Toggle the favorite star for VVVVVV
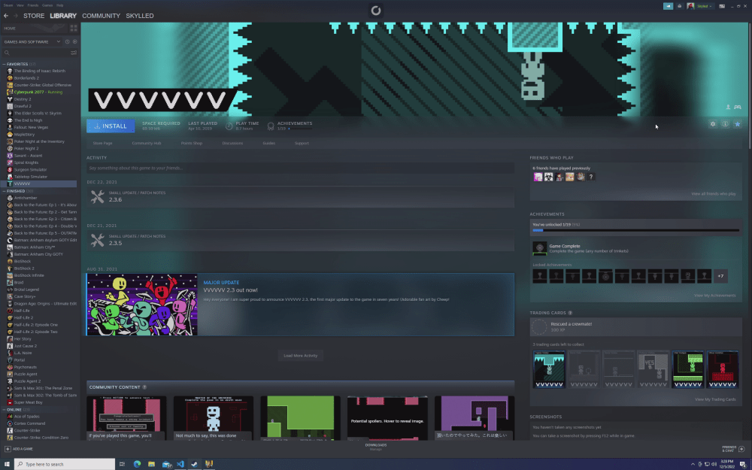752x470 pixels. (738, 124)
